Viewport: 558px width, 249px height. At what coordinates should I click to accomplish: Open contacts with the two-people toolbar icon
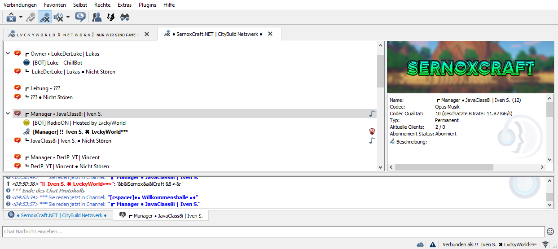[97, 17]
